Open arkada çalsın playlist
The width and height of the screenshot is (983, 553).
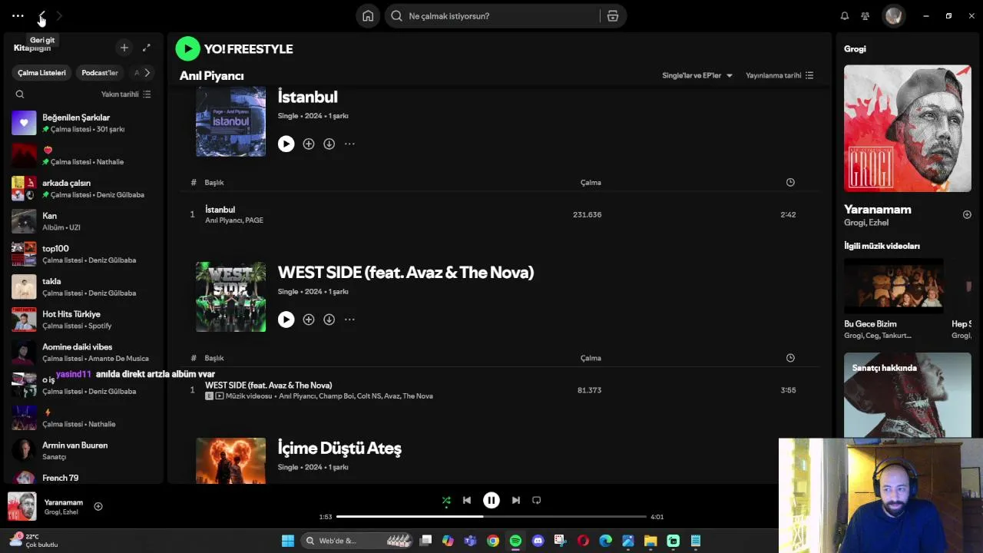coord(83,188)
